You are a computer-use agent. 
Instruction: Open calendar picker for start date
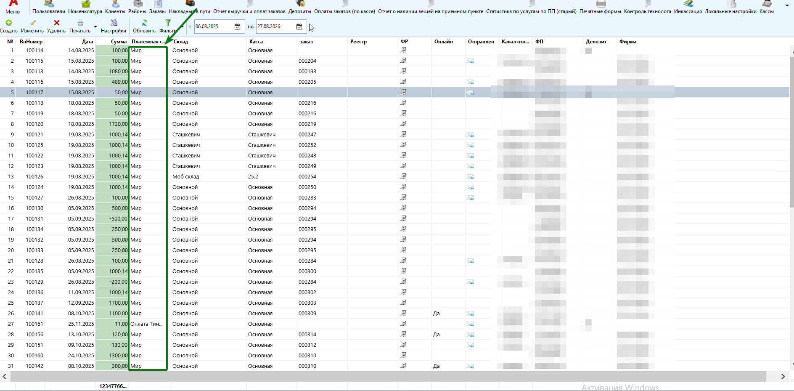(238, 27)
